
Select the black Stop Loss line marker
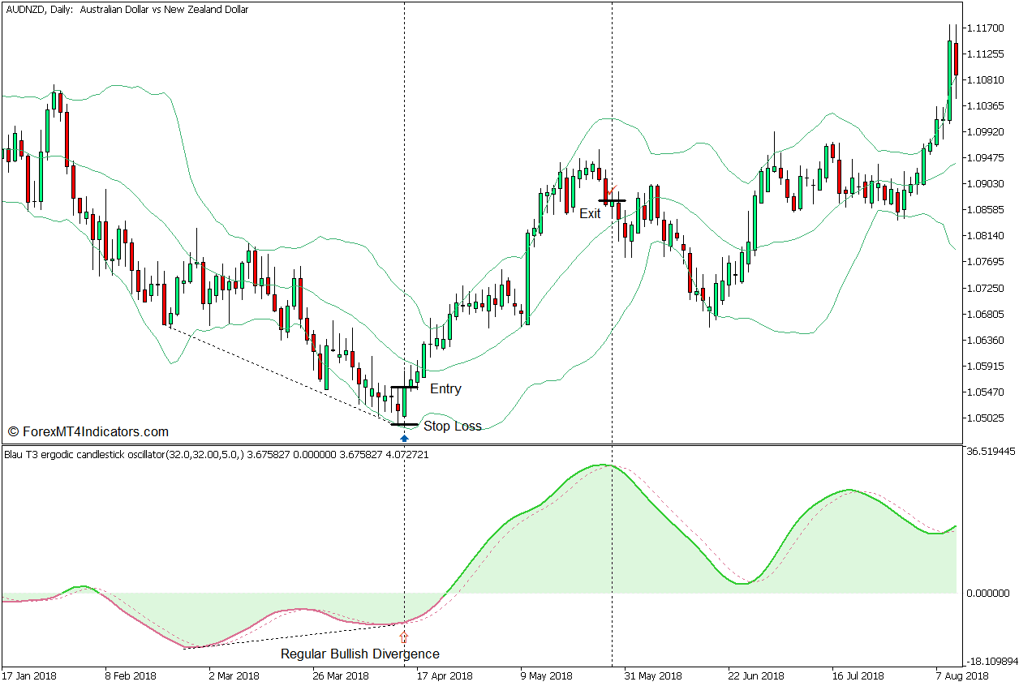[x=404, y=424]
